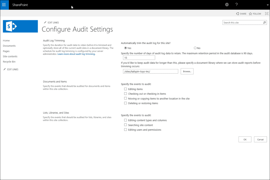Check Moving or copying items option
This screenshot has width=270, height=180.
(126, 98)
